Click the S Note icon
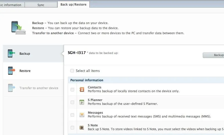 point(82,127)
